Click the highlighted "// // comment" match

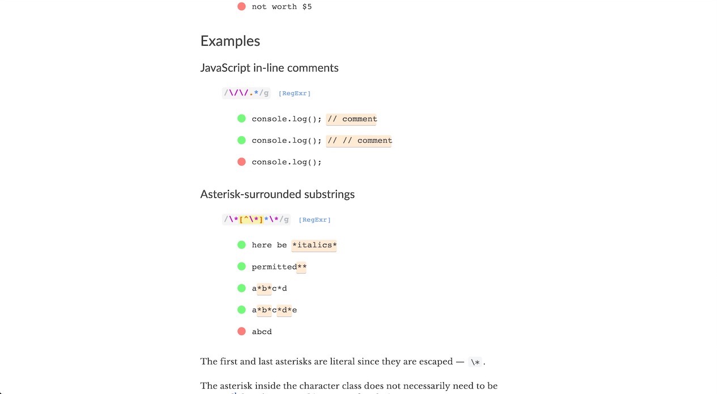[359, 140]
